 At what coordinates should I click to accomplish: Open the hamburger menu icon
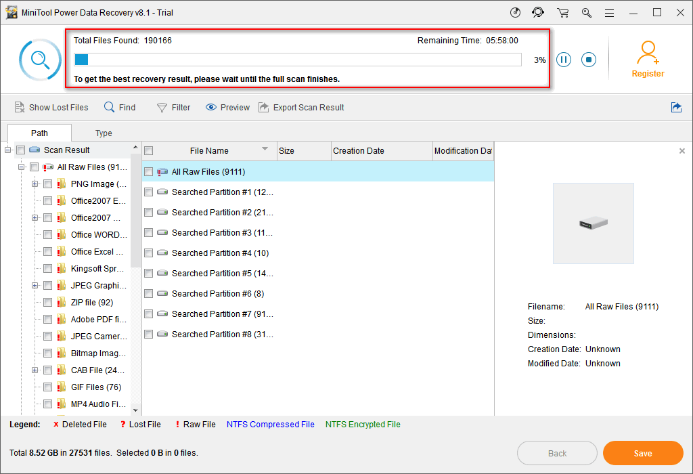tap(610, 14)
